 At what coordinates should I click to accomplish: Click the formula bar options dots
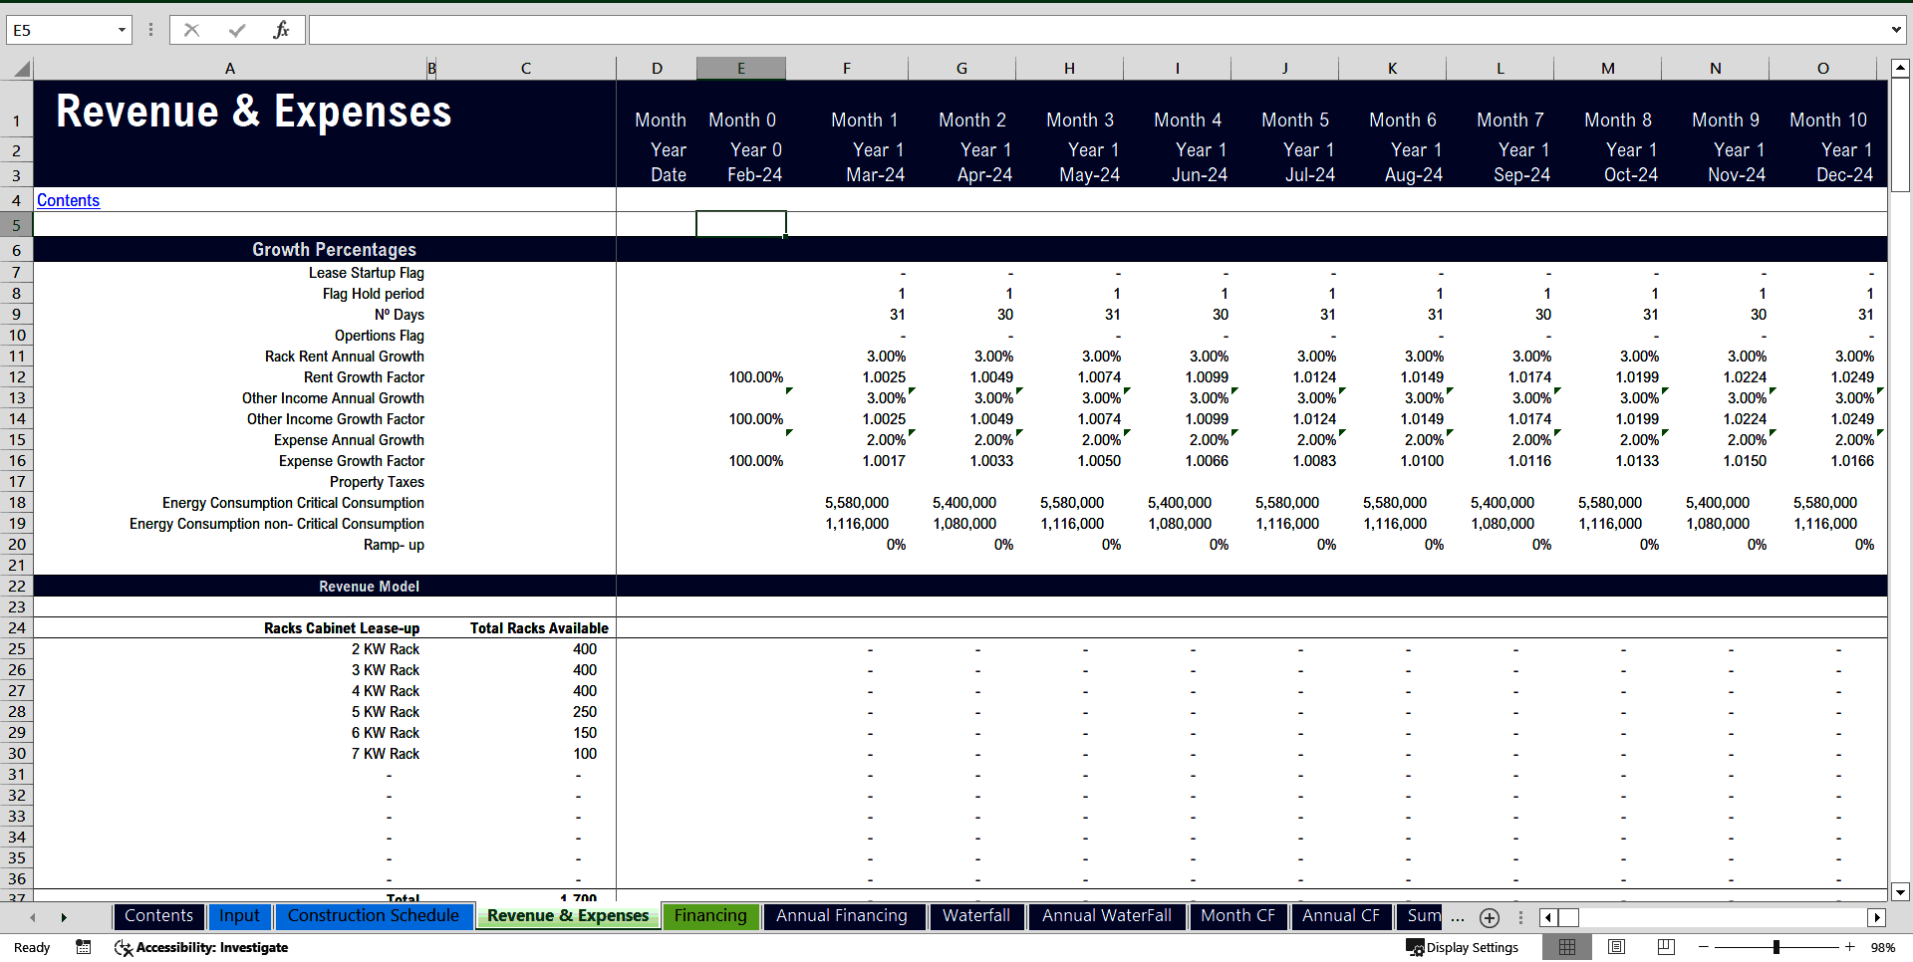150,30
